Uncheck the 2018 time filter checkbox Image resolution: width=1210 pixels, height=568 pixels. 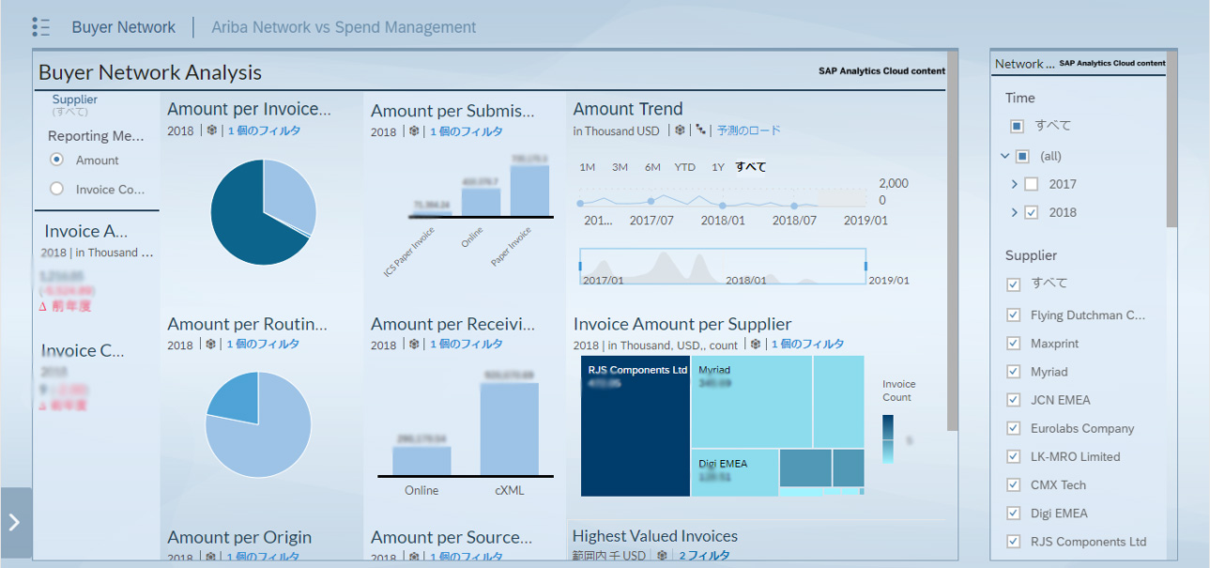[x=1032, y=212]
